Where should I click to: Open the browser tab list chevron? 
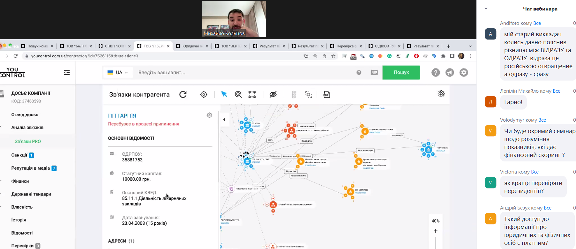click(470, 46)
